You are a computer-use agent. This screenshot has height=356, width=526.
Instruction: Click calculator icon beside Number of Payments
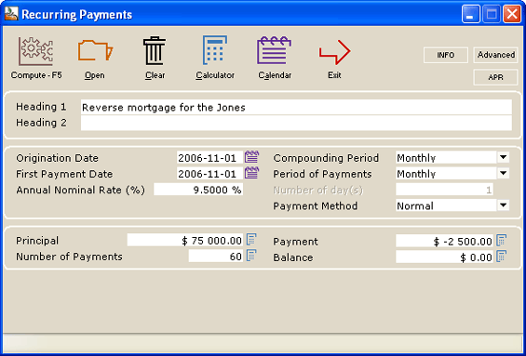coord(251,256)
